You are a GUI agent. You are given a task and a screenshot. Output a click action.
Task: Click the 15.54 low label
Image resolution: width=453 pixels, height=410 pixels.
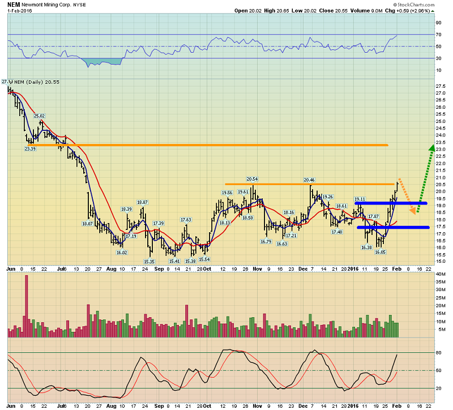[204, 259]
